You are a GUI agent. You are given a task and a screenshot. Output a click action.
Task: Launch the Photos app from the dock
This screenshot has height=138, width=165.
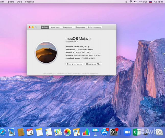tap(67, 132)
